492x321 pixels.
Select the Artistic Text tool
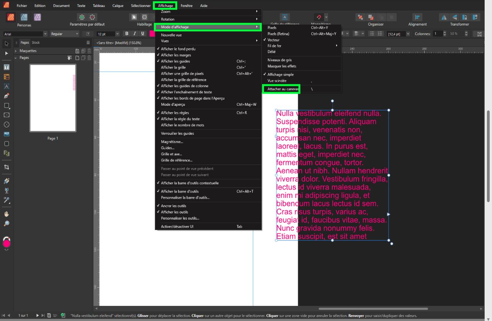pos(7,86)
